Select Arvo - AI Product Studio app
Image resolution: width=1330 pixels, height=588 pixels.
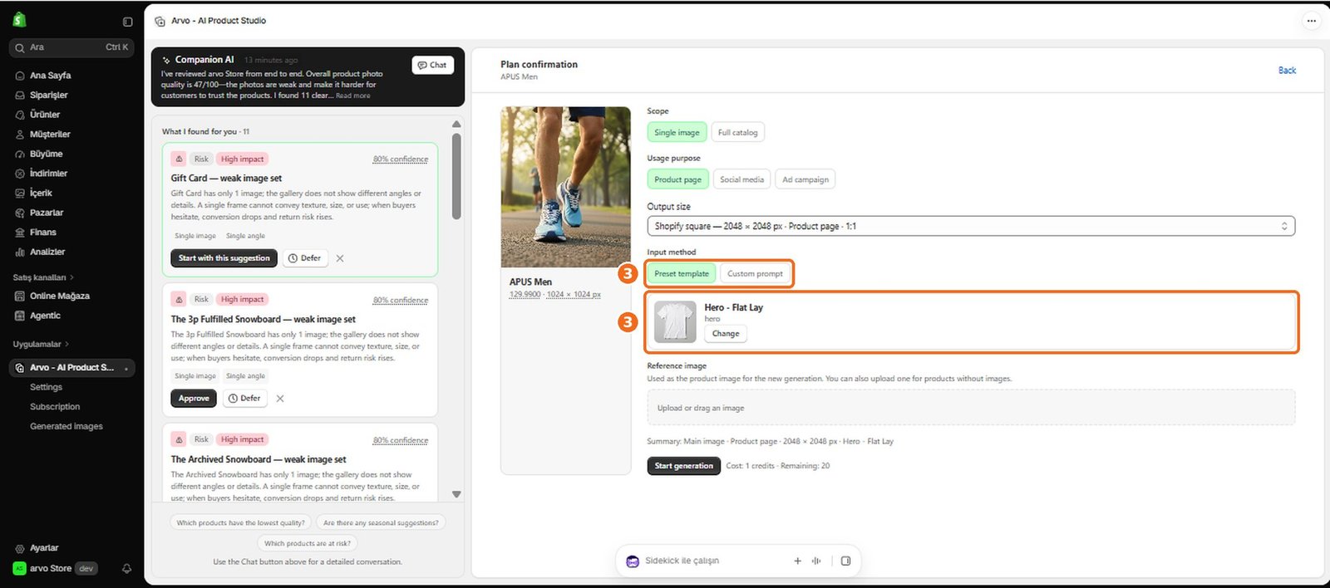click(x=71, y=367)
